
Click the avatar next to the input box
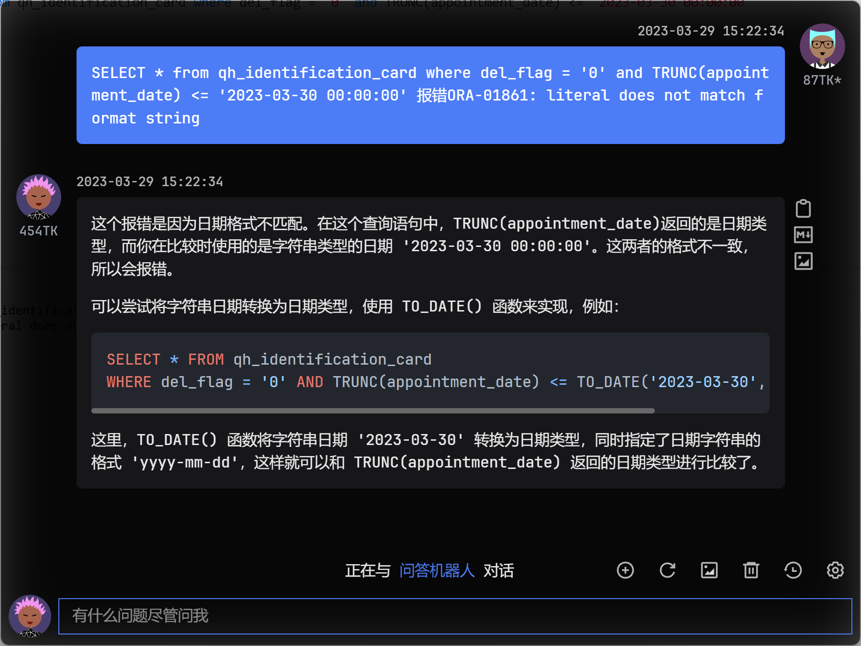30,616
